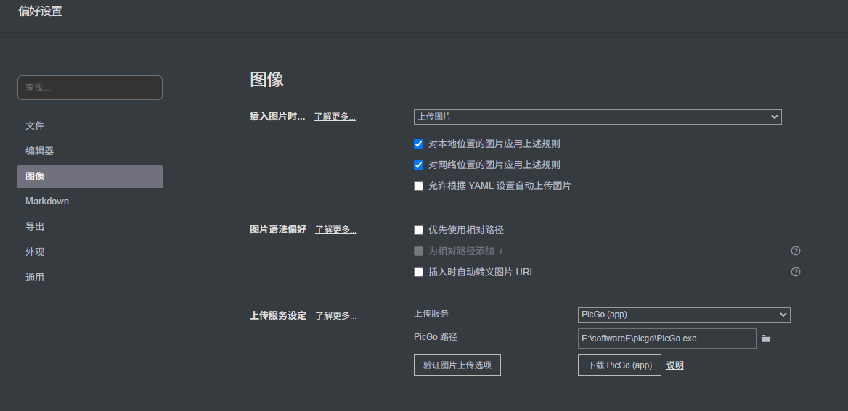
Task: Switch to the 编辑器 settings section
Action: point(39,151)
